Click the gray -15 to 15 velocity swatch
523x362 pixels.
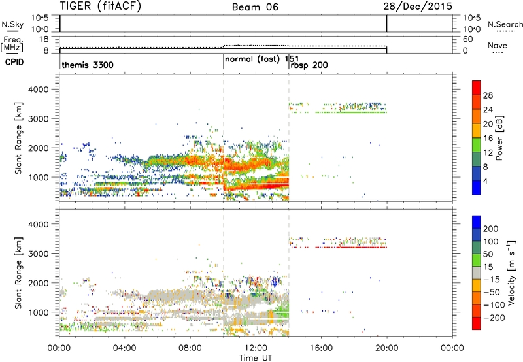tap(477, 273)
